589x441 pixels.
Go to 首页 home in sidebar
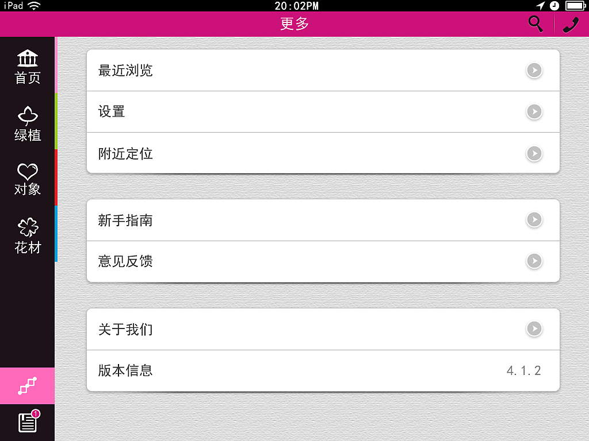coord(28,67)
